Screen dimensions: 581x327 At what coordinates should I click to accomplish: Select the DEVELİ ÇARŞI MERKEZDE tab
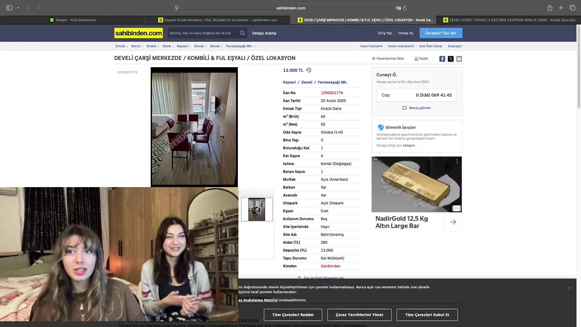tap(363, 20)
